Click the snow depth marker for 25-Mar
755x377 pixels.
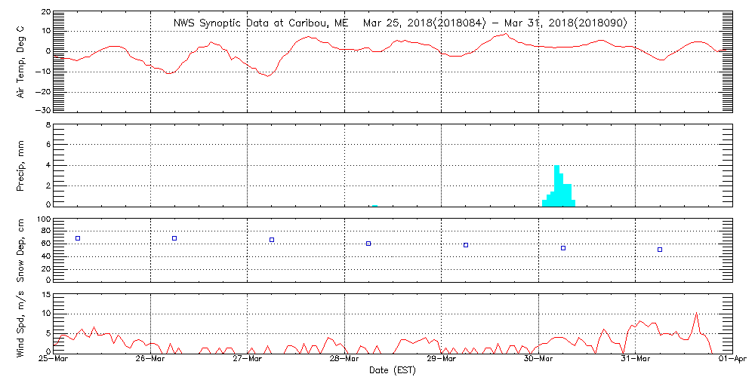click(78, 238)
